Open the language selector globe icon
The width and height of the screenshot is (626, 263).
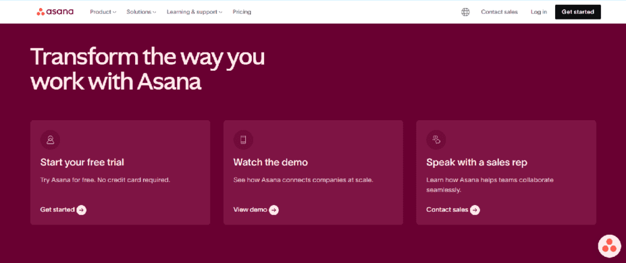click(x=465, y=12)
